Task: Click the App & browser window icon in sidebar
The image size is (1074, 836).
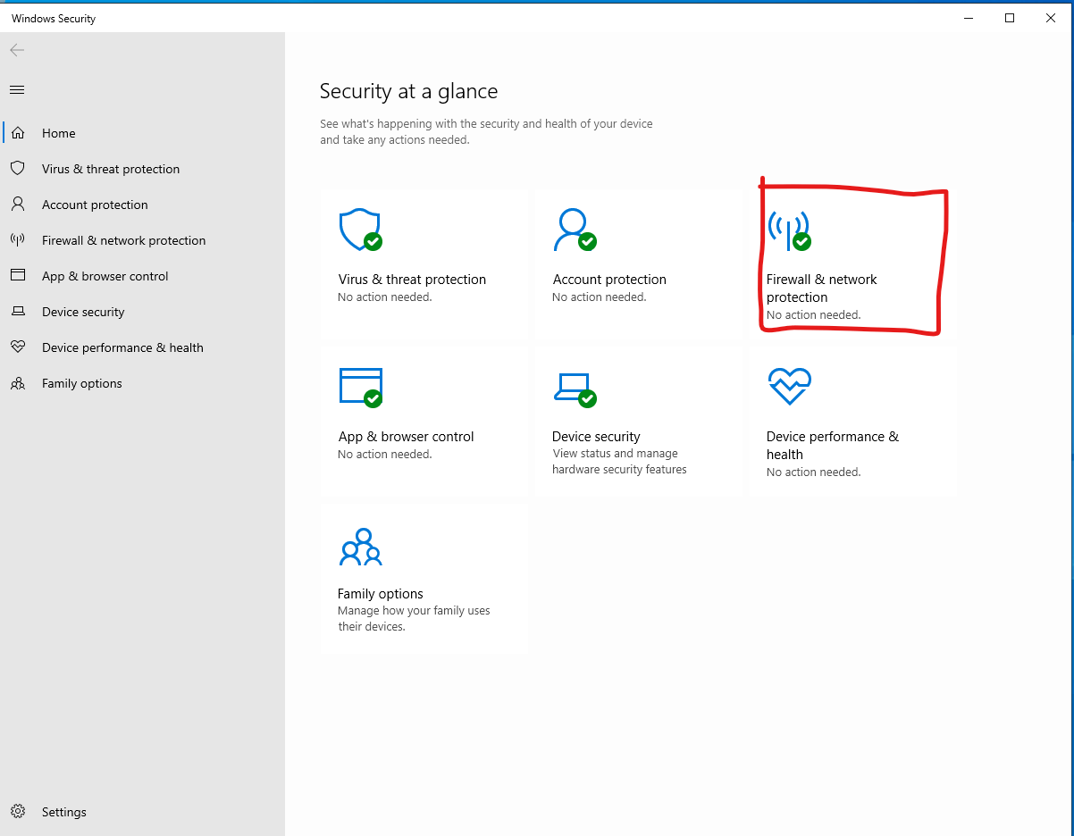Action: (x=17, y=276)
